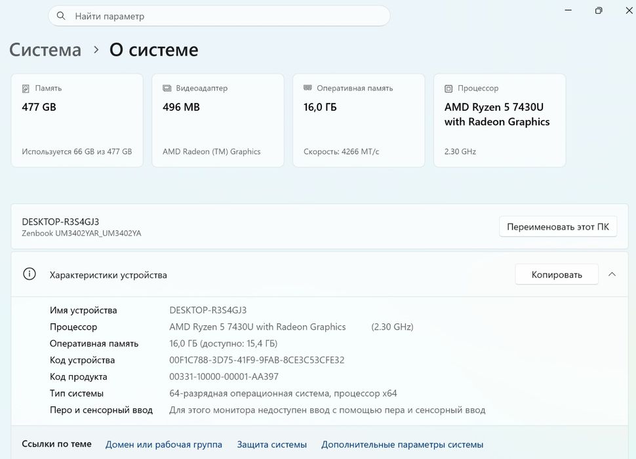
Task: Click the info icon beside Характеристики устройства
Action: (x=30, y=274)
